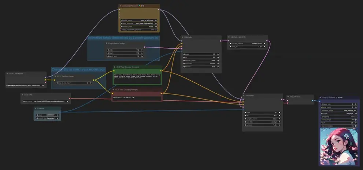363x170 pixels.
Task: Click the motion_scale value slider
Action: pos(139,27)
